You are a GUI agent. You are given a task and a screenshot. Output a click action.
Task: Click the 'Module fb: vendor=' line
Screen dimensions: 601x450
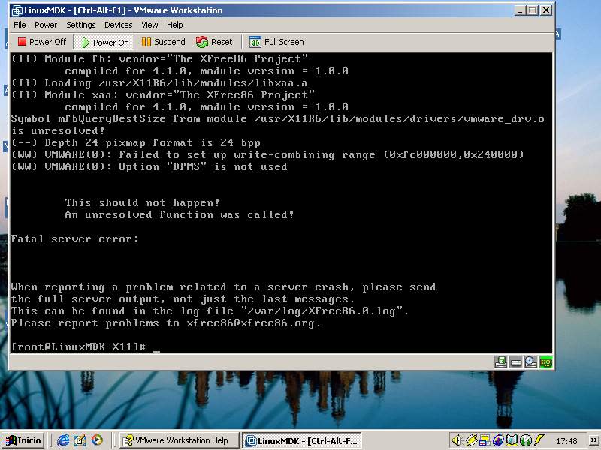(x=159, y=59)
